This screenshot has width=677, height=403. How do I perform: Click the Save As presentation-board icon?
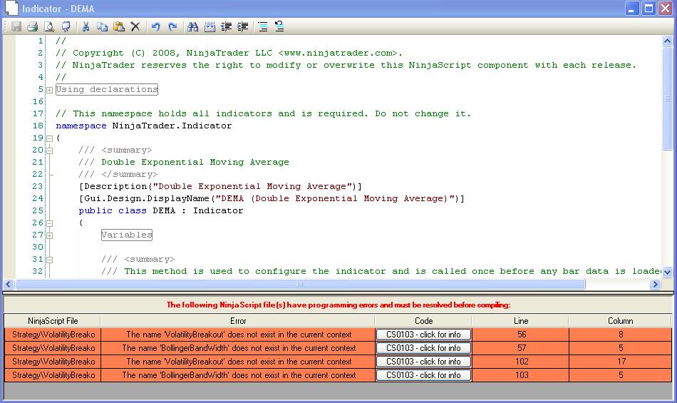66,27
